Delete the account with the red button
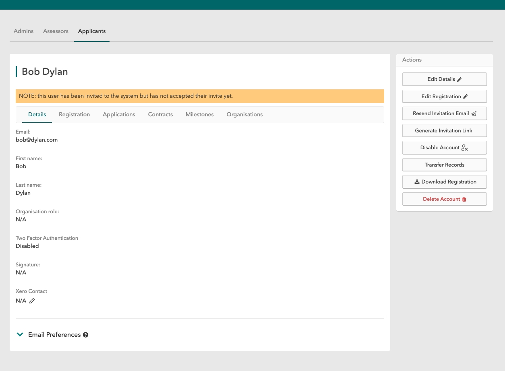 (x=444, y=199)
